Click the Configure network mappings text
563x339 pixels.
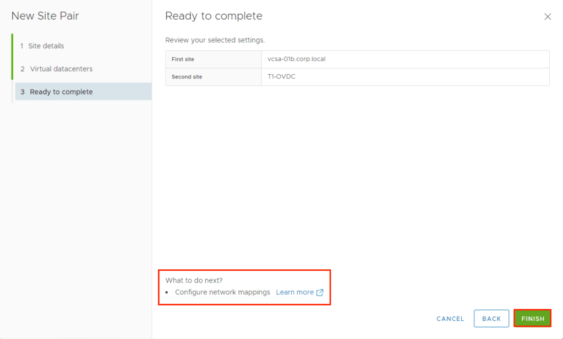[222, 292]
